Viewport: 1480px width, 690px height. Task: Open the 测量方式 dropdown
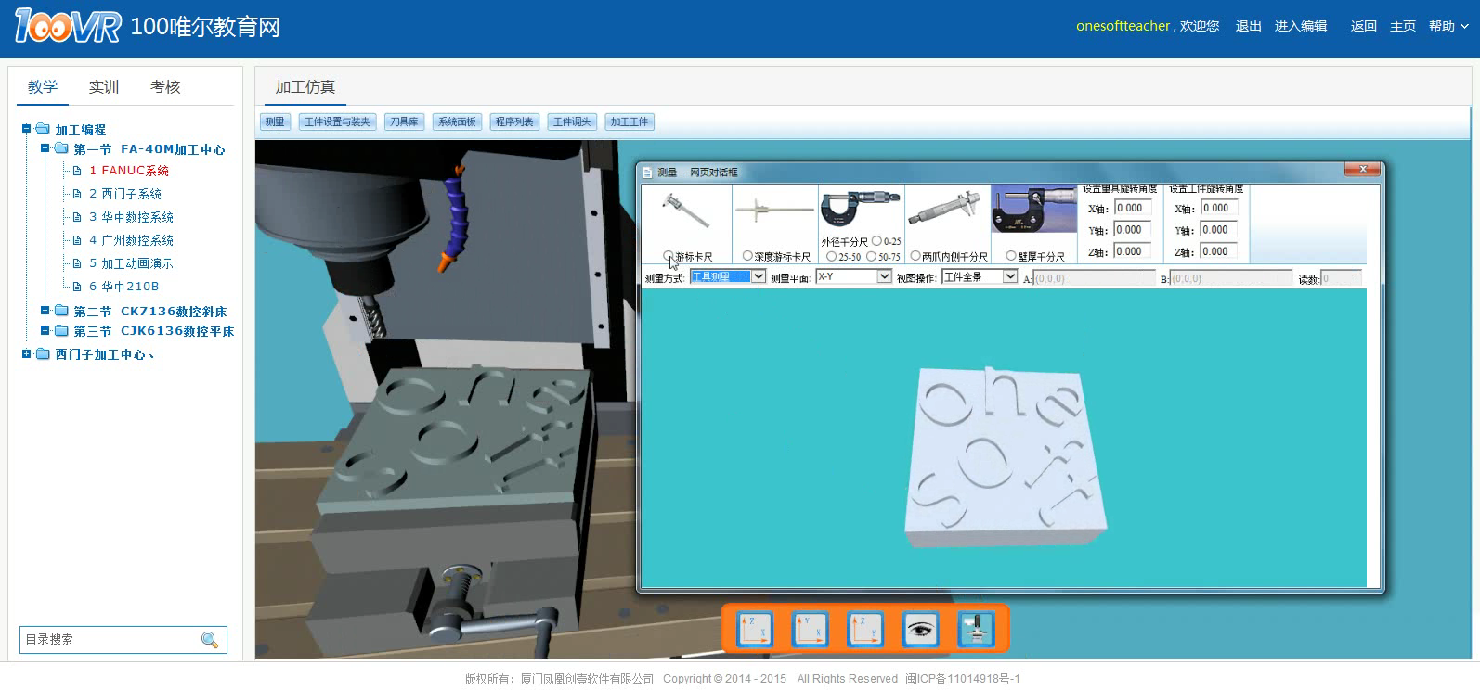758,276
